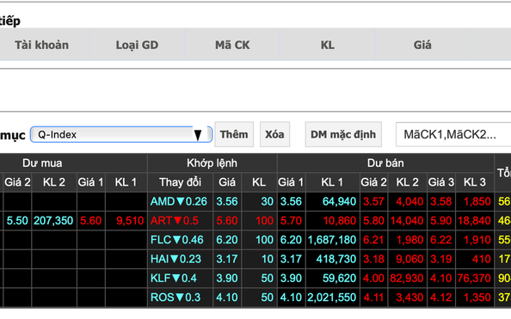This screenshot has width=511, height=319.
Task: Click ROS ask volume 3,430
Action: pyautogui.click(x=408, y=298)
